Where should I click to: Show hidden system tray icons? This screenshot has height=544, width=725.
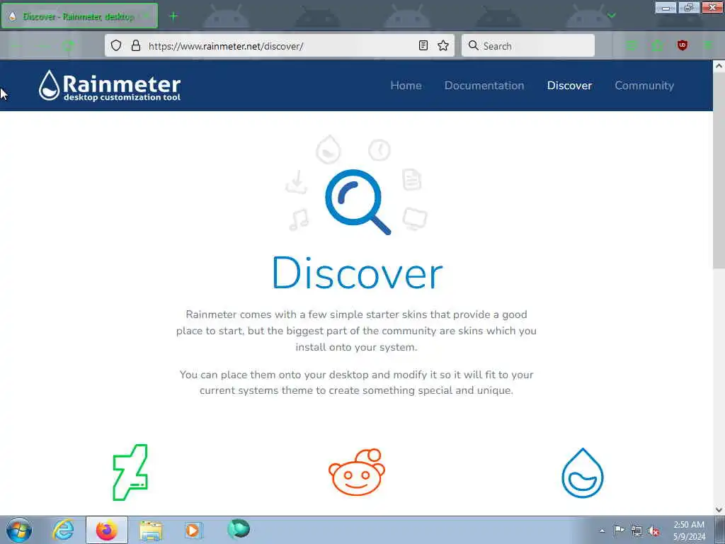(602, 531)
